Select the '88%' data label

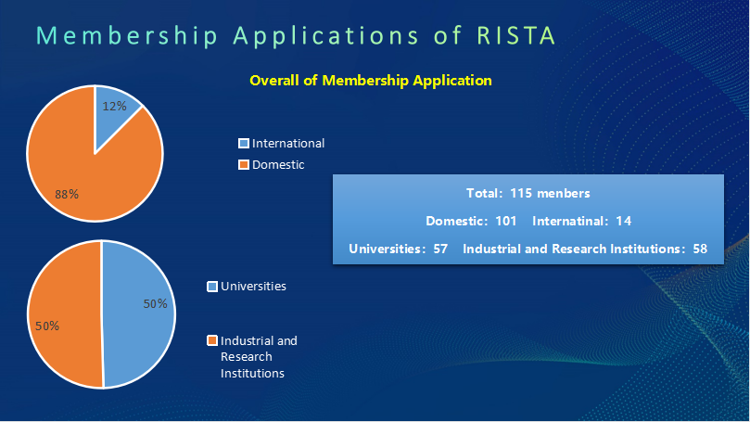[x=67, y=194]
